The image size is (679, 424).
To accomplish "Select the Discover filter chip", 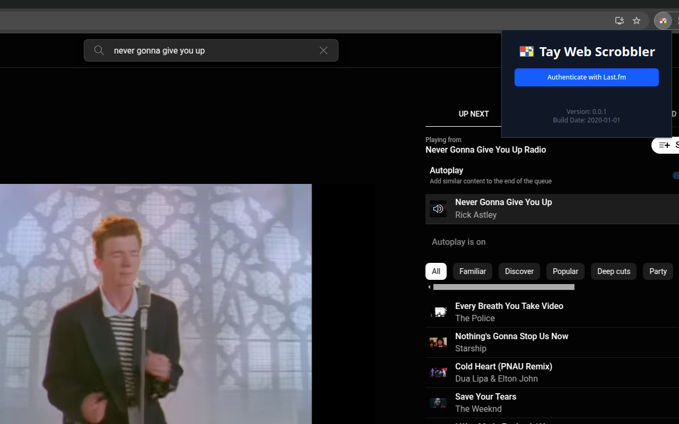I will [x=519, y=271].
